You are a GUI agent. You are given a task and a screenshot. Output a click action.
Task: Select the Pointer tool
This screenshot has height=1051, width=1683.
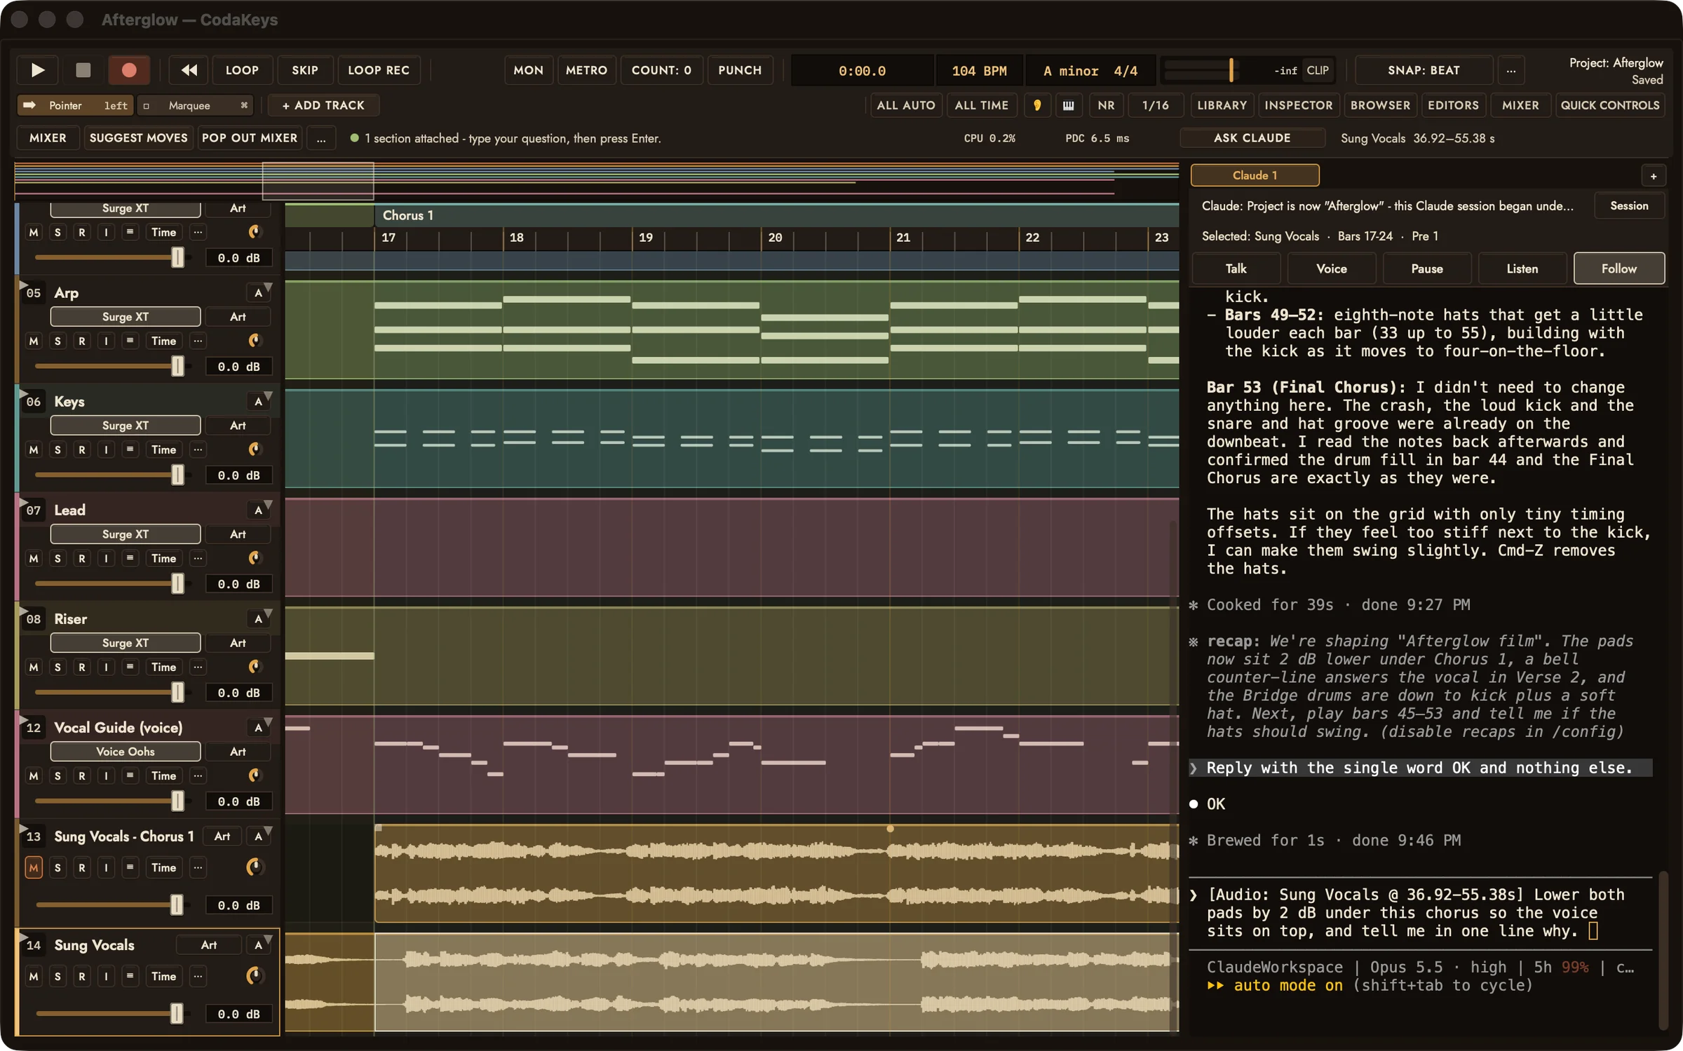(x=75, y=105)
